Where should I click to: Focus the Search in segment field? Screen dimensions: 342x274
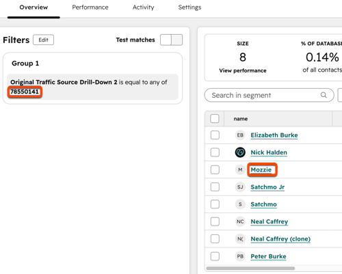point(269,95)
